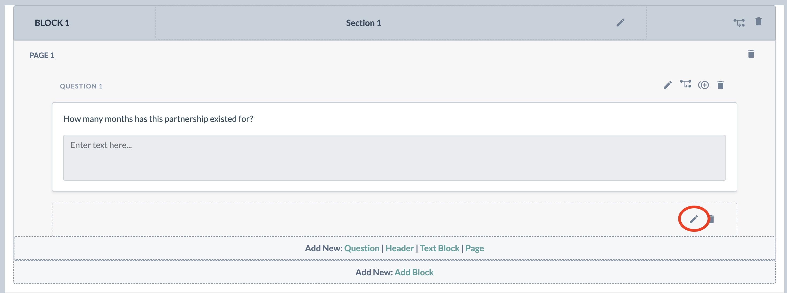Click into the 'Enter text here...' field
Viewport: 787px width, 293px height.
(394, 157)
